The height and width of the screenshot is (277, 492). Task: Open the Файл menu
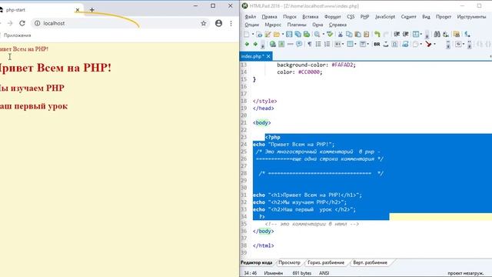tap(250, 17)
